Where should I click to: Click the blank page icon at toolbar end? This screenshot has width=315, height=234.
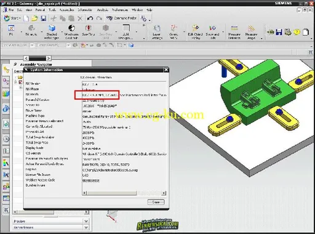306,32
